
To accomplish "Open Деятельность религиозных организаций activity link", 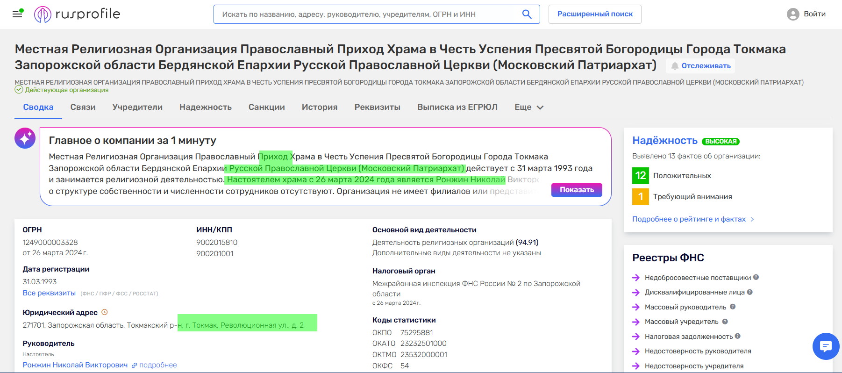I will tap(443, 243).
